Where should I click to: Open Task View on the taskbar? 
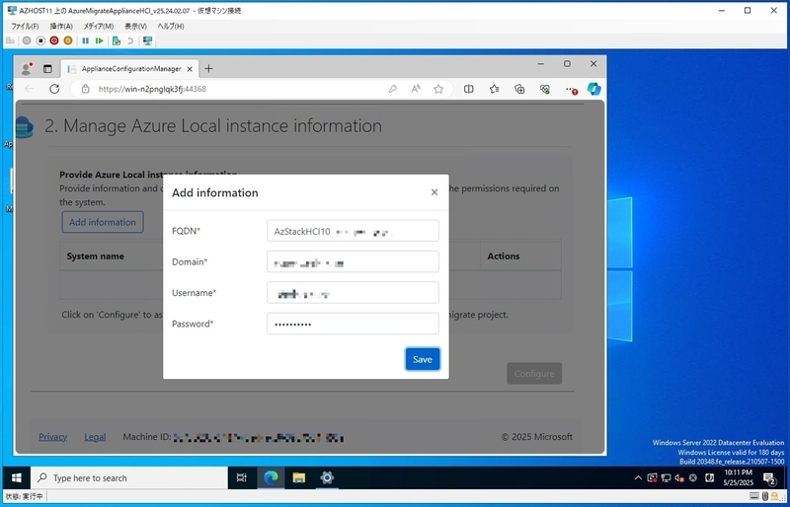(x=241, y=477)
